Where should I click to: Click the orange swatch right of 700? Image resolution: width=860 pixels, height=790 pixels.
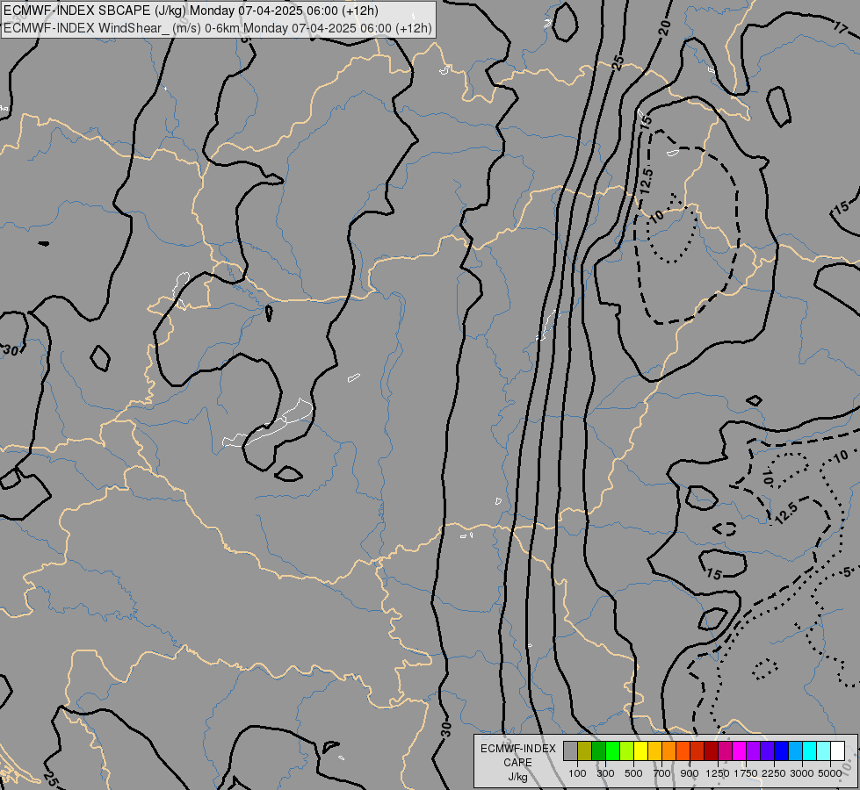coord(668,751)
